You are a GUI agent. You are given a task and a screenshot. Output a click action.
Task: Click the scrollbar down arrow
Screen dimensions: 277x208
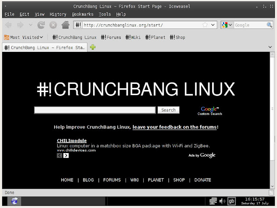click(272, 186)
